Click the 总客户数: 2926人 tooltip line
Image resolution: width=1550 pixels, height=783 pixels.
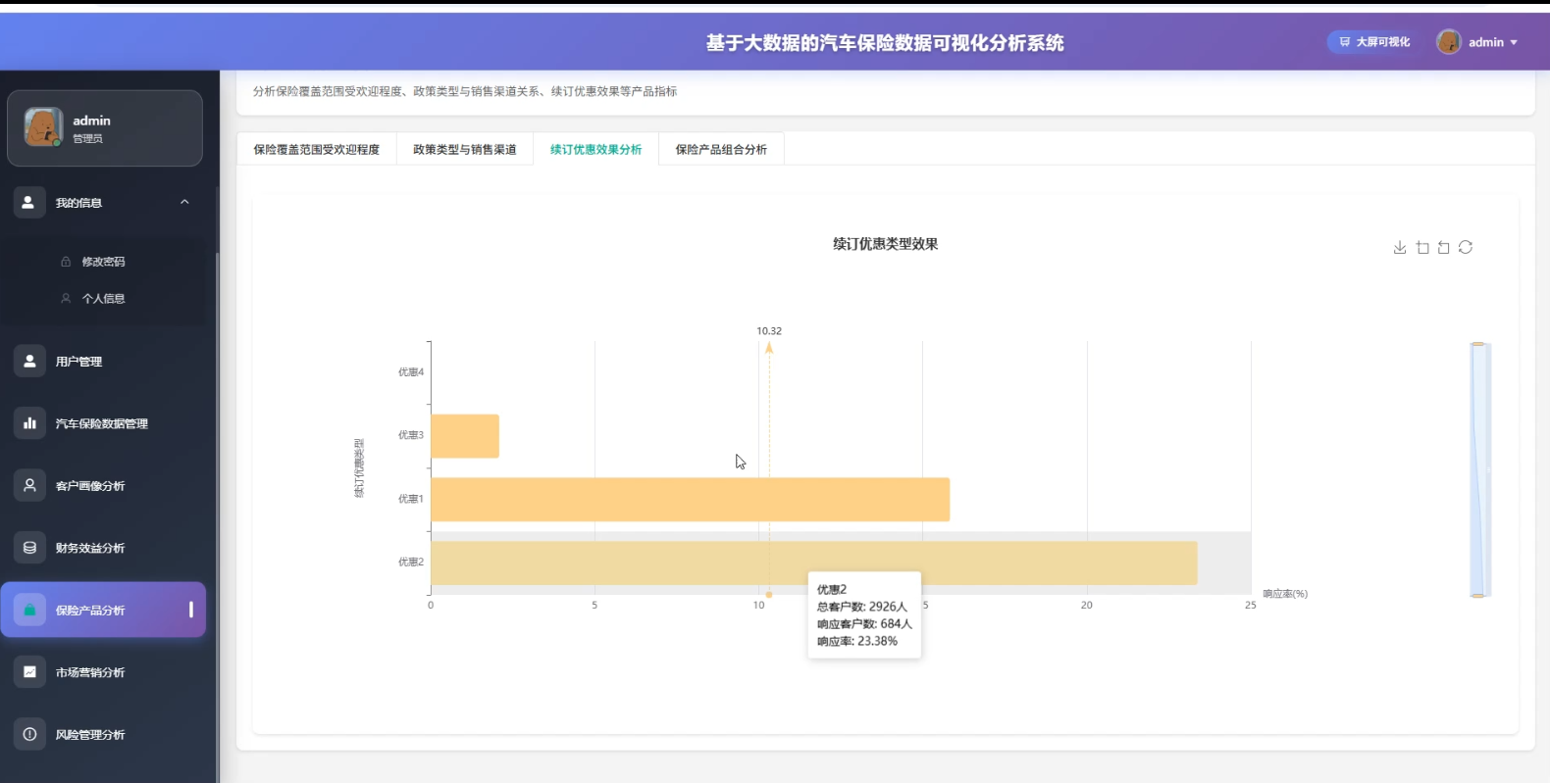point(861,607)
